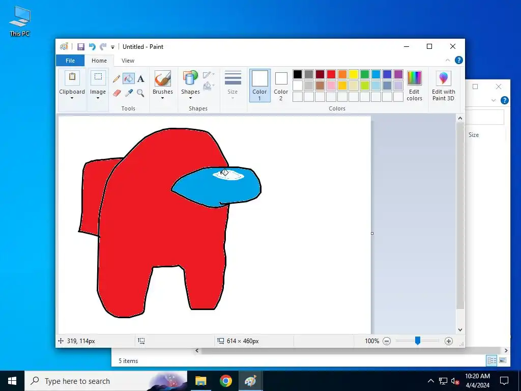Open the Size line thickness dropdown
The height and width of the screenshot is (391, 521).
233,85
